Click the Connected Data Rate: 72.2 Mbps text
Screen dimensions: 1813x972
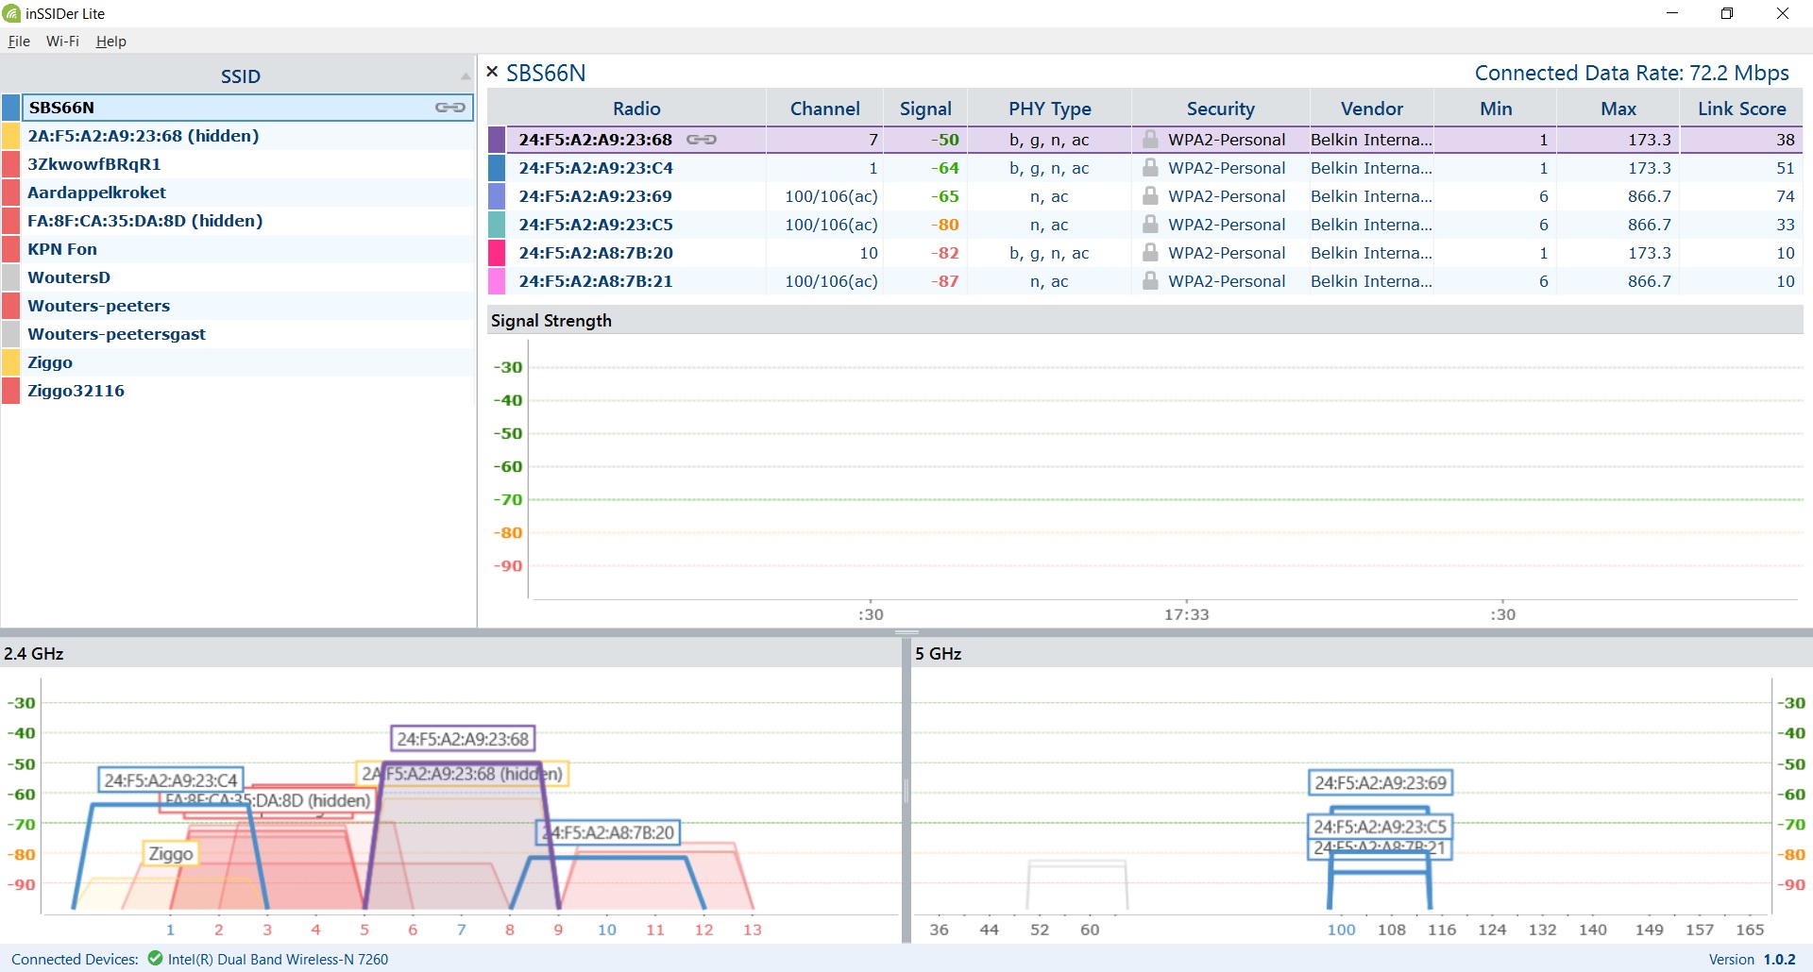tap(1632, 73)
